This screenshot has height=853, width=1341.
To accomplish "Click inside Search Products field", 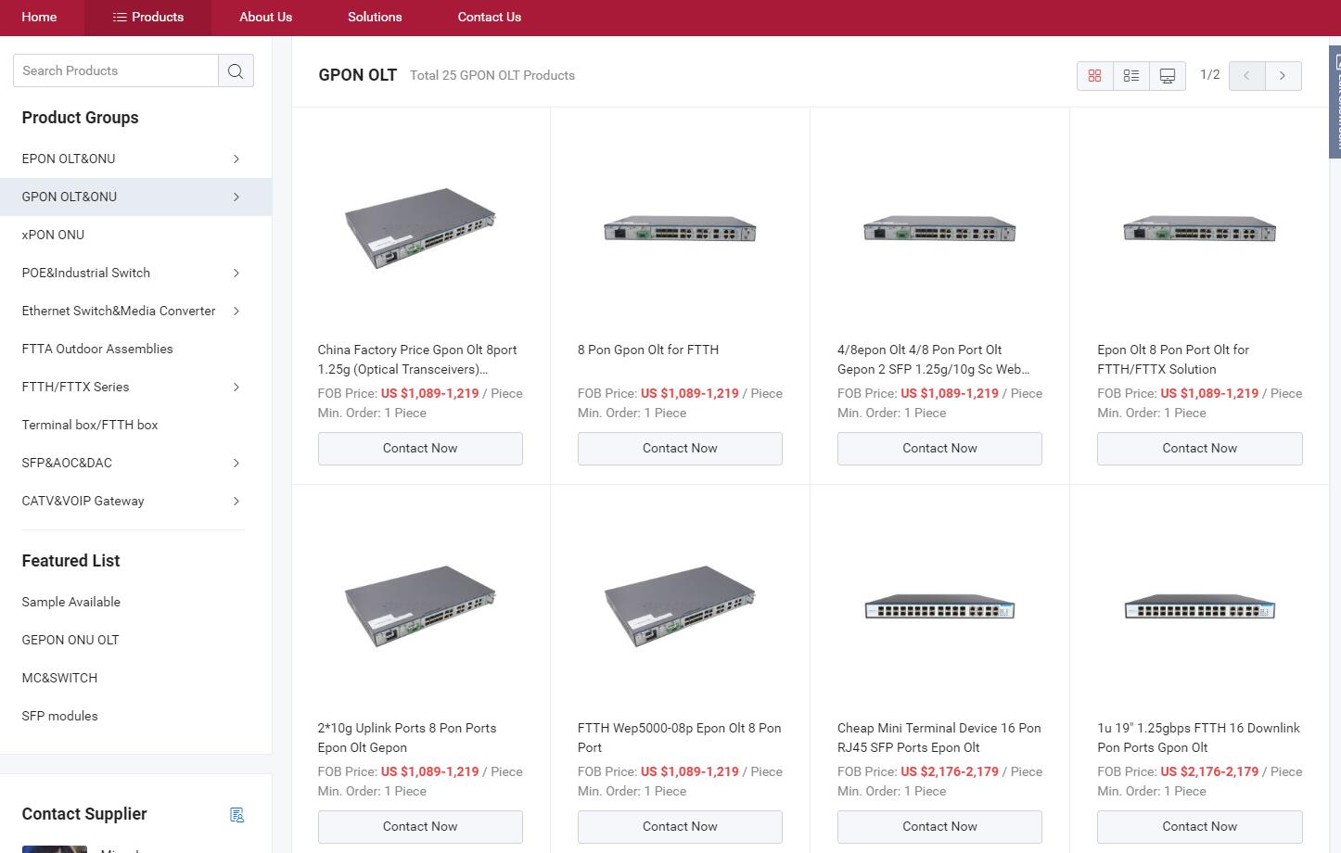I will pyautogui.click(x=116, y=70).
